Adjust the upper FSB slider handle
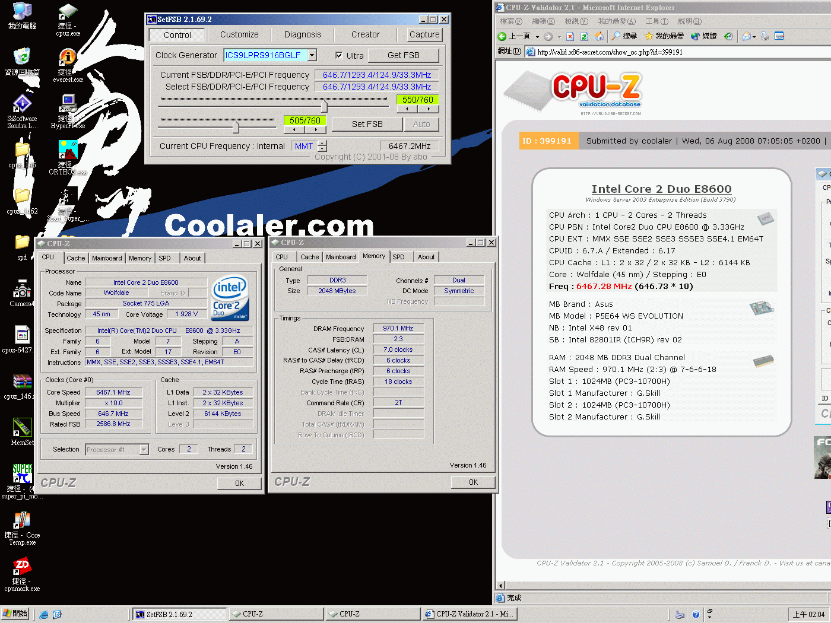 324,107
